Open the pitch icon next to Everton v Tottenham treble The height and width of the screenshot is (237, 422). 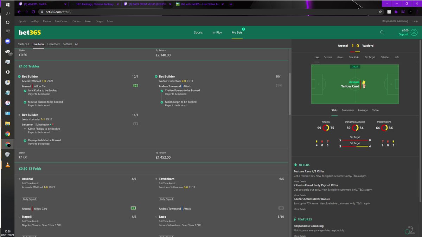click(279, 85)
